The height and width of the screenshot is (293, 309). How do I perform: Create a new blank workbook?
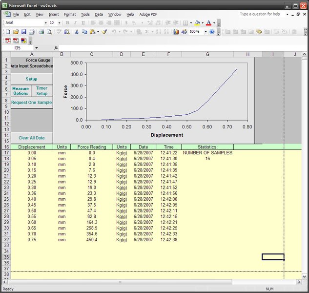point(8,32)
